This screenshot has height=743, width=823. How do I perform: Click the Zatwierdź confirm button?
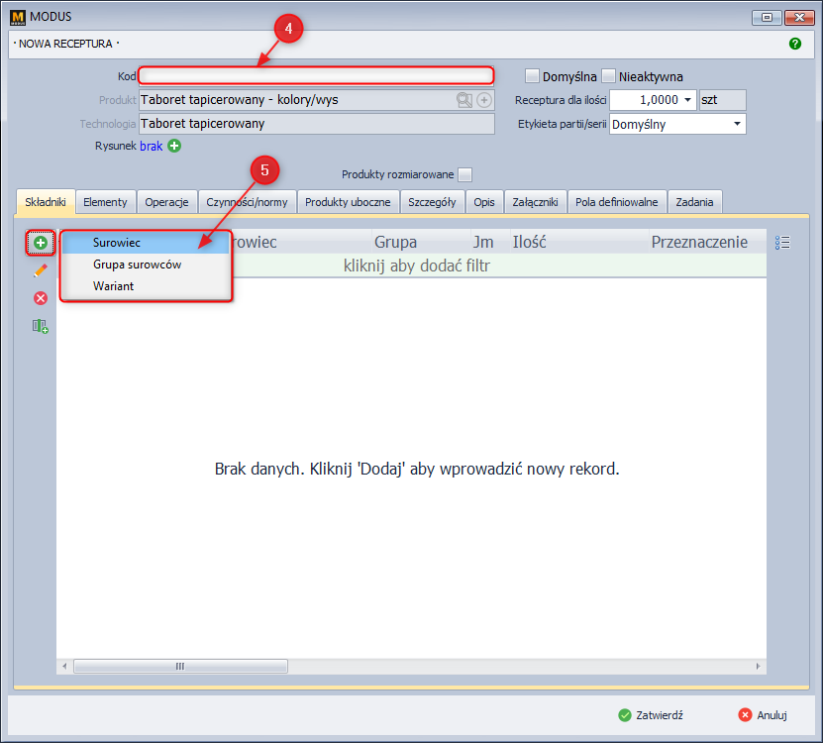tap(651, 715)
